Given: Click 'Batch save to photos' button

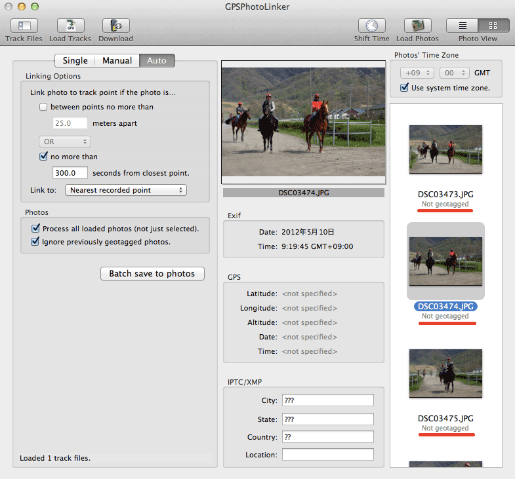Looking at the screenshot, I should tap(152, 274).
